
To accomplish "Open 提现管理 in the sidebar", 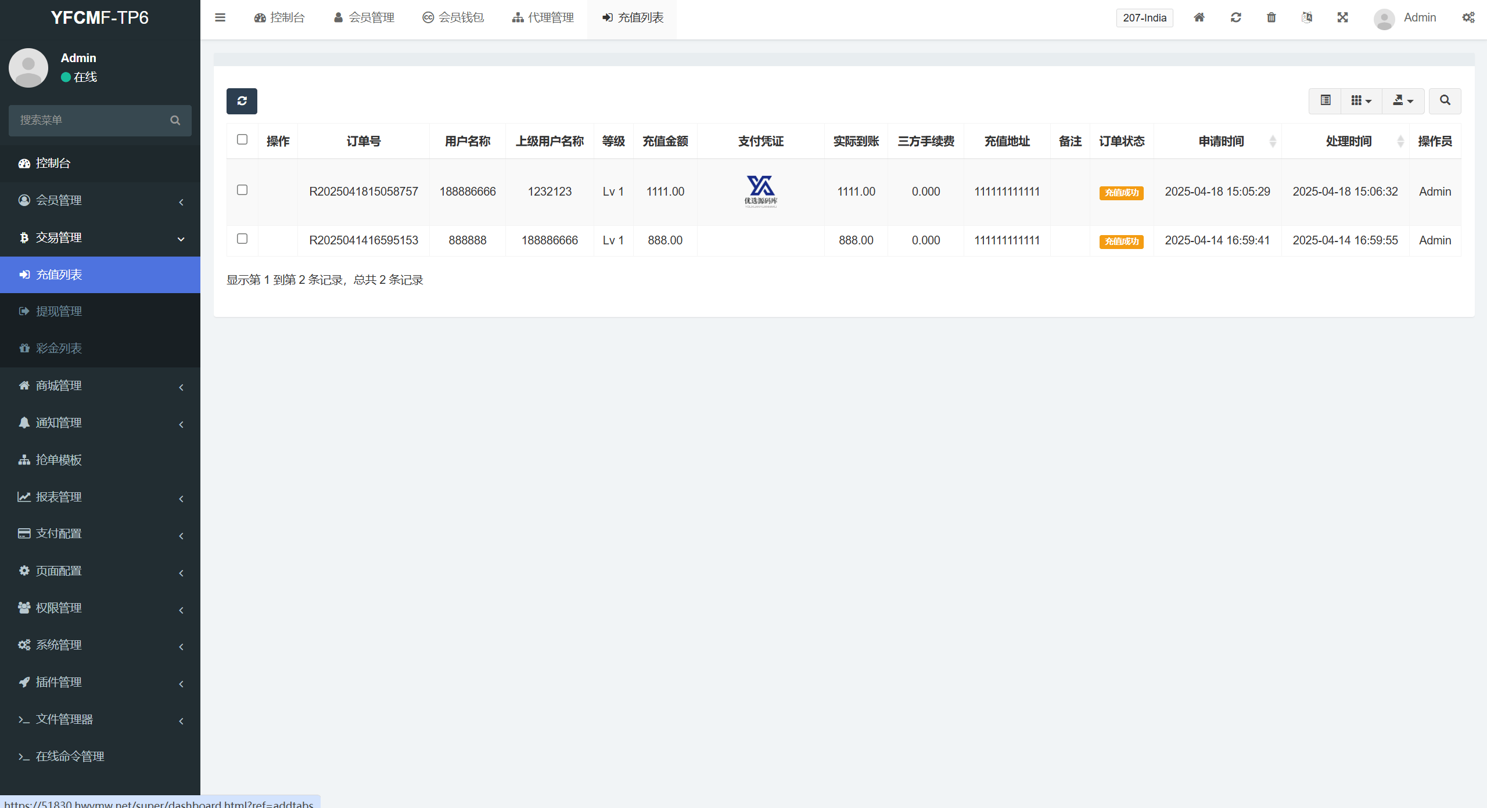I will click(59, 311).
